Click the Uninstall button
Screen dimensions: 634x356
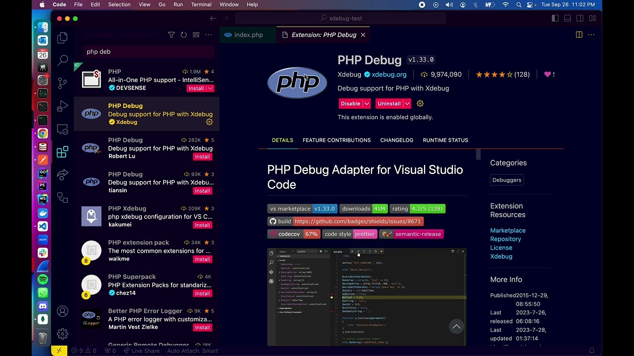pos(389,103)
